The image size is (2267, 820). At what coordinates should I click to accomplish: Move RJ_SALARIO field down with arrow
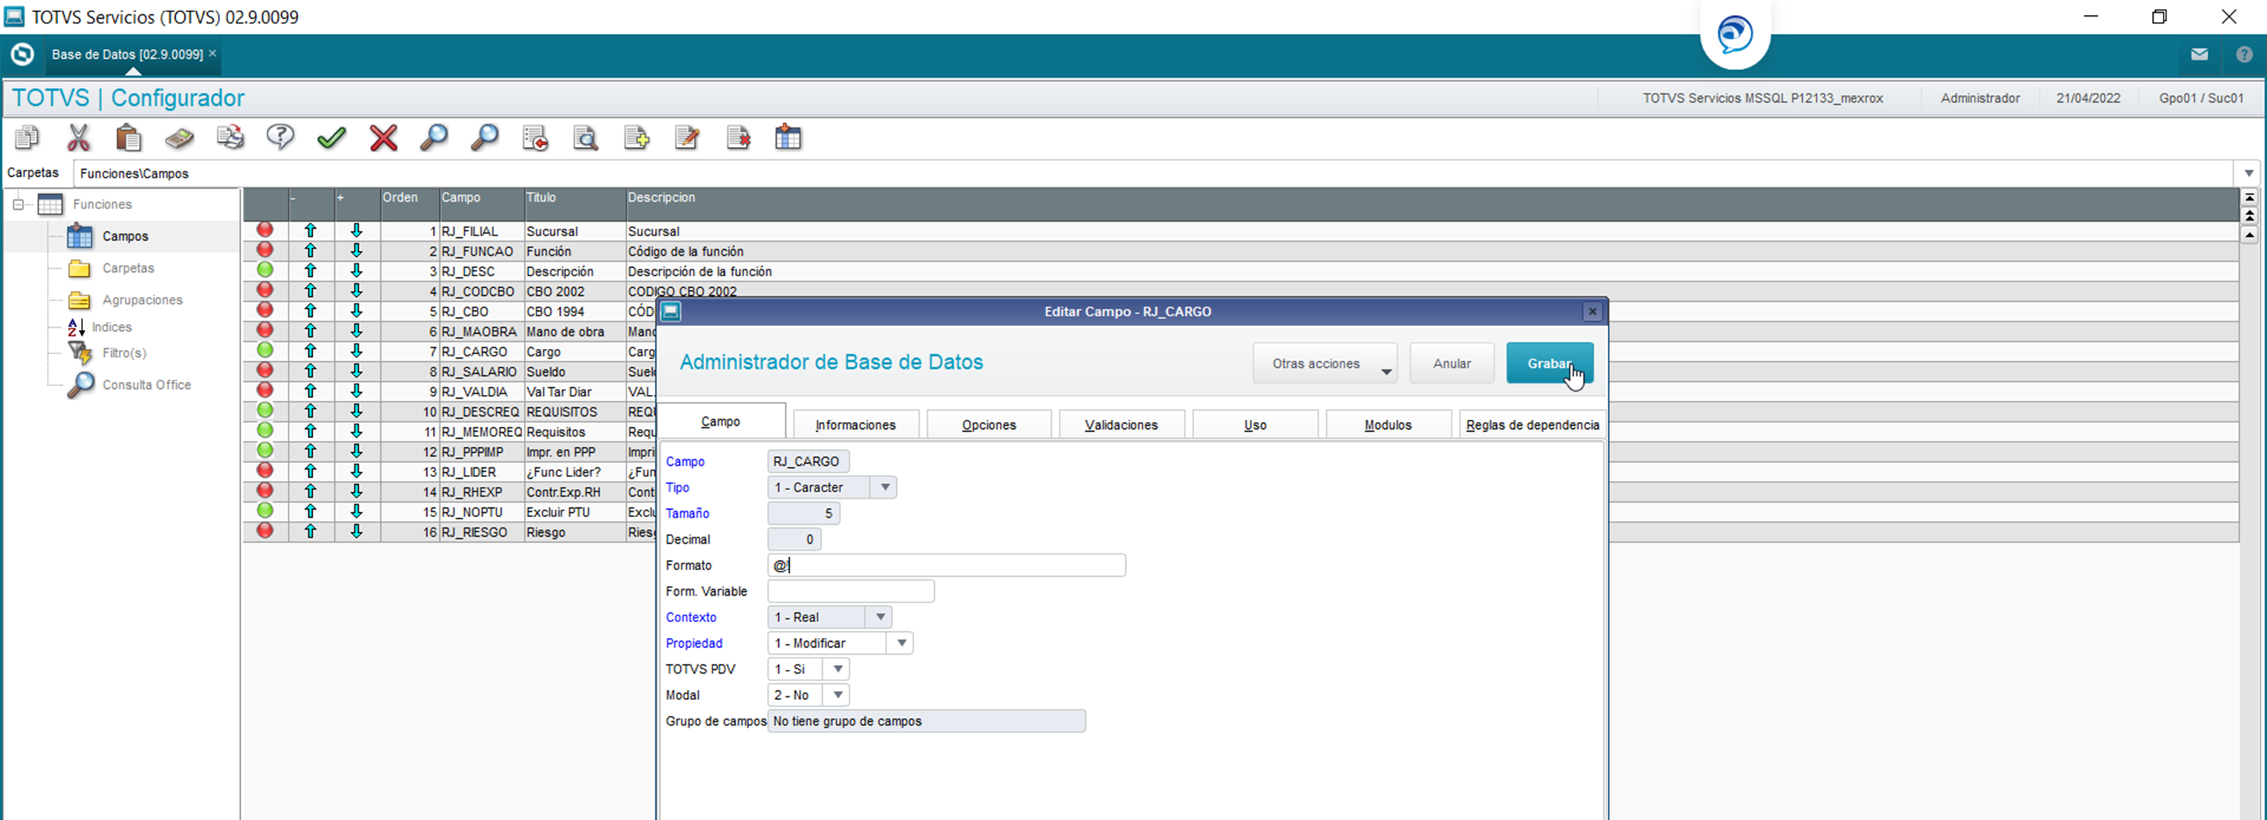click(x=357, y=371)
